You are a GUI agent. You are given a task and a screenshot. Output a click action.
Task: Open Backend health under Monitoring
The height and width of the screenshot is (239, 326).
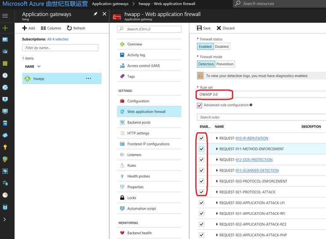tap(149, 233)
